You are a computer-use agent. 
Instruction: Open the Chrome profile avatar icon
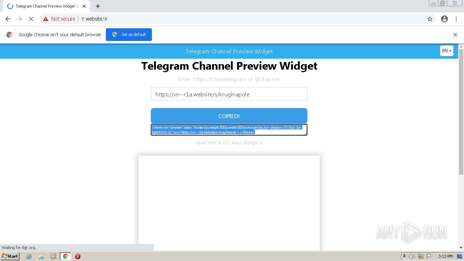point(444,19)
